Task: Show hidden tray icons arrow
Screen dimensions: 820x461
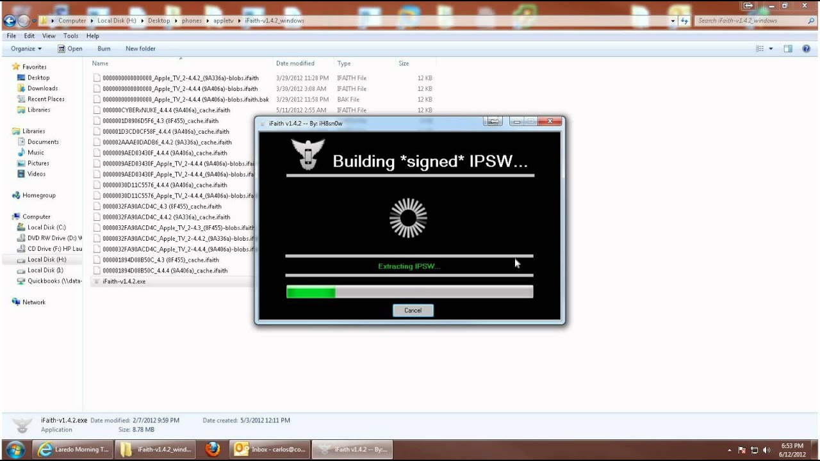Action: (730, 450)
